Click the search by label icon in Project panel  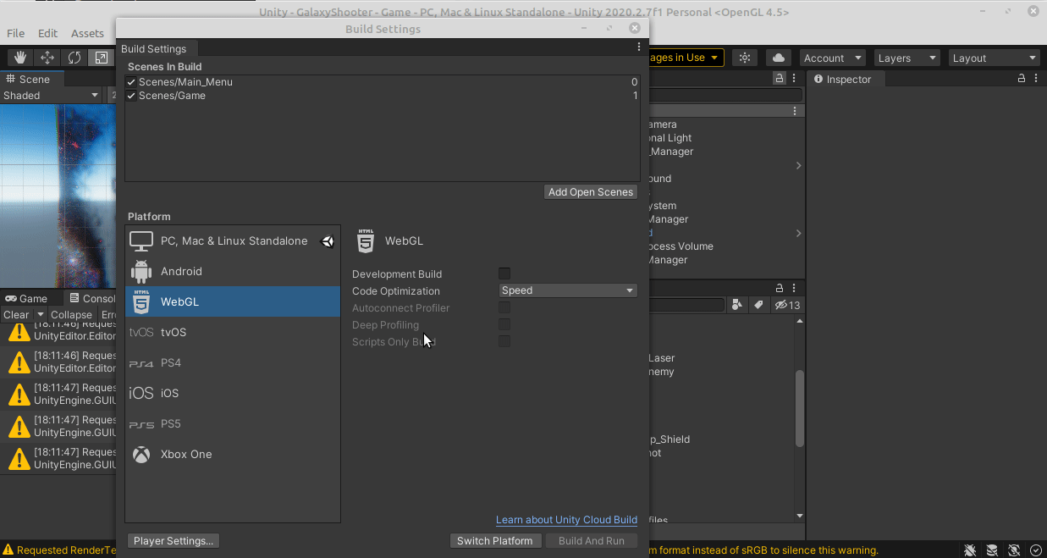[758, 305]
